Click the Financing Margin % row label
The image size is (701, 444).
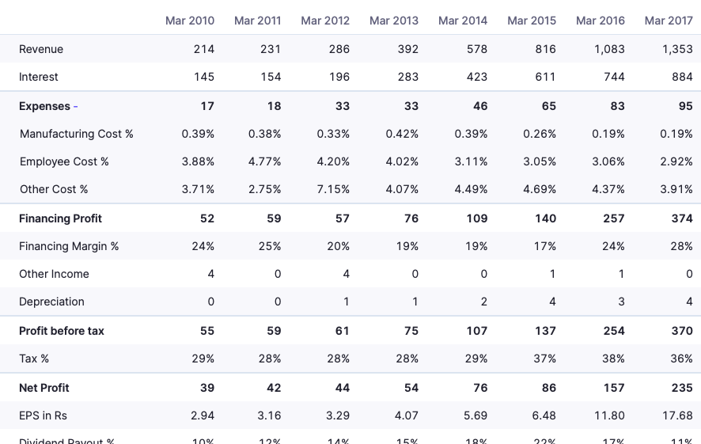pyautogui.click(x=69, y=246)
